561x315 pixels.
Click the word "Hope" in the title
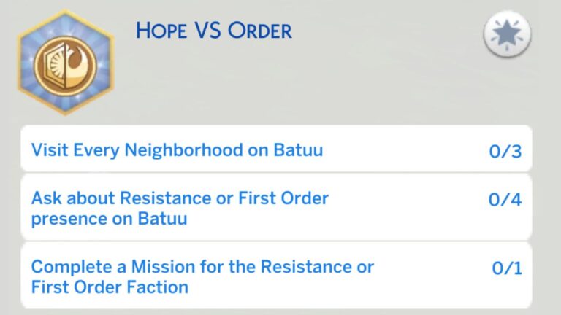point(161,31)
